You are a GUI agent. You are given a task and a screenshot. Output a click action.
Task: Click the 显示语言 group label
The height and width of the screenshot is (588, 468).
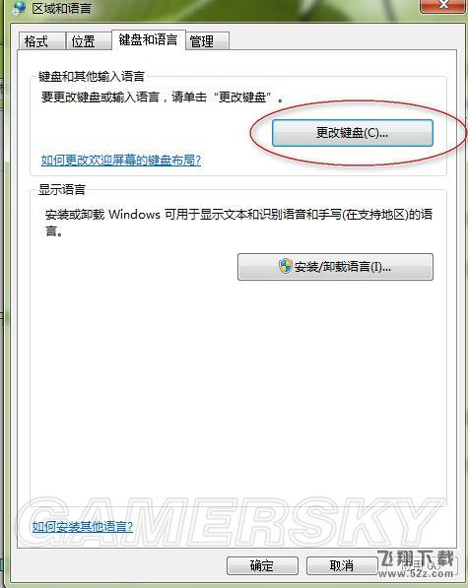click(62, 190)
